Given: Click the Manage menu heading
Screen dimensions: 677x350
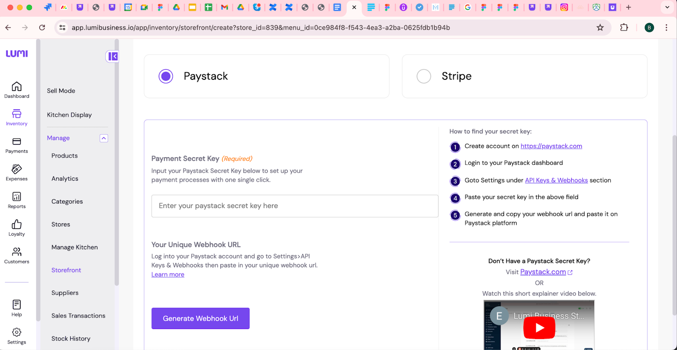Looking at the screenshot, I should [x=58, y=138].
